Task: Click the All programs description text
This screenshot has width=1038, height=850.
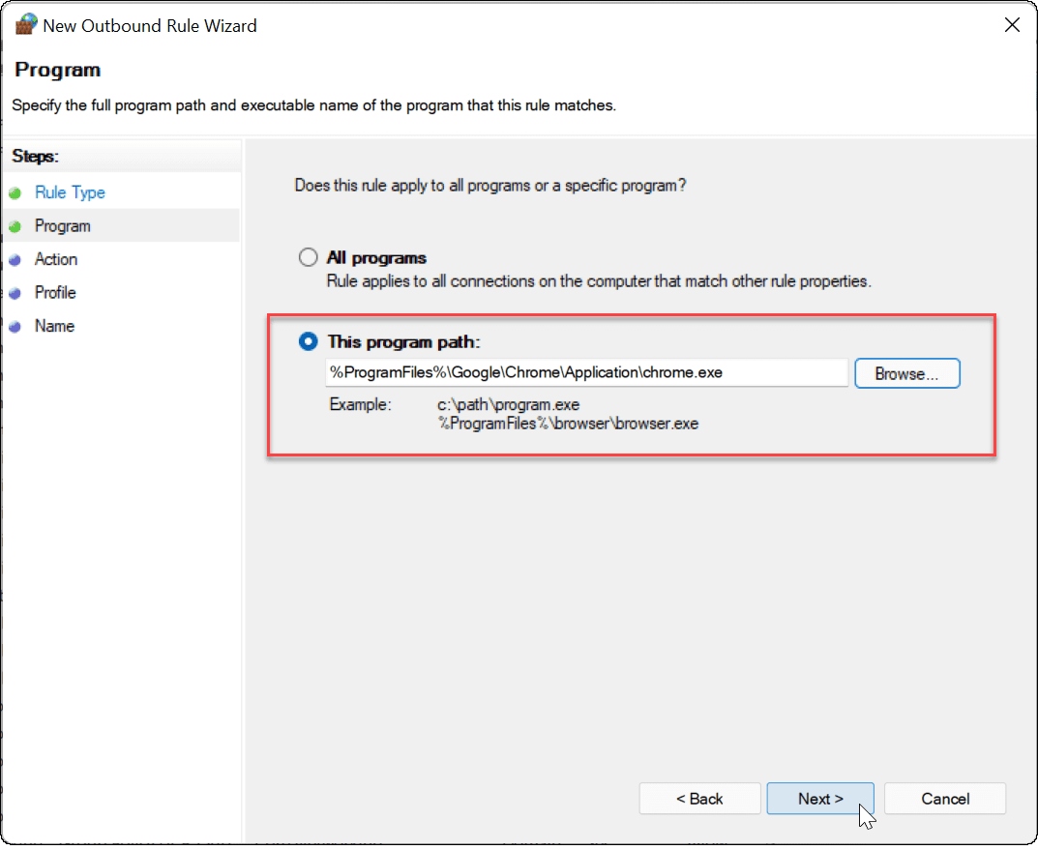Action: [599, 282]
